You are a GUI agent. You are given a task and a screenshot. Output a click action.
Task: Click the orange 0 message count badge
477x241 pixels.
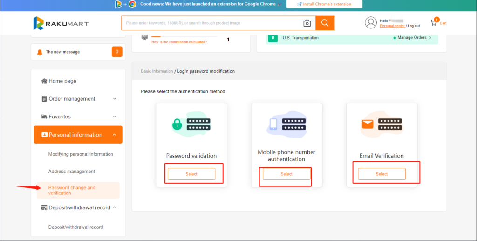coord(117,52)
